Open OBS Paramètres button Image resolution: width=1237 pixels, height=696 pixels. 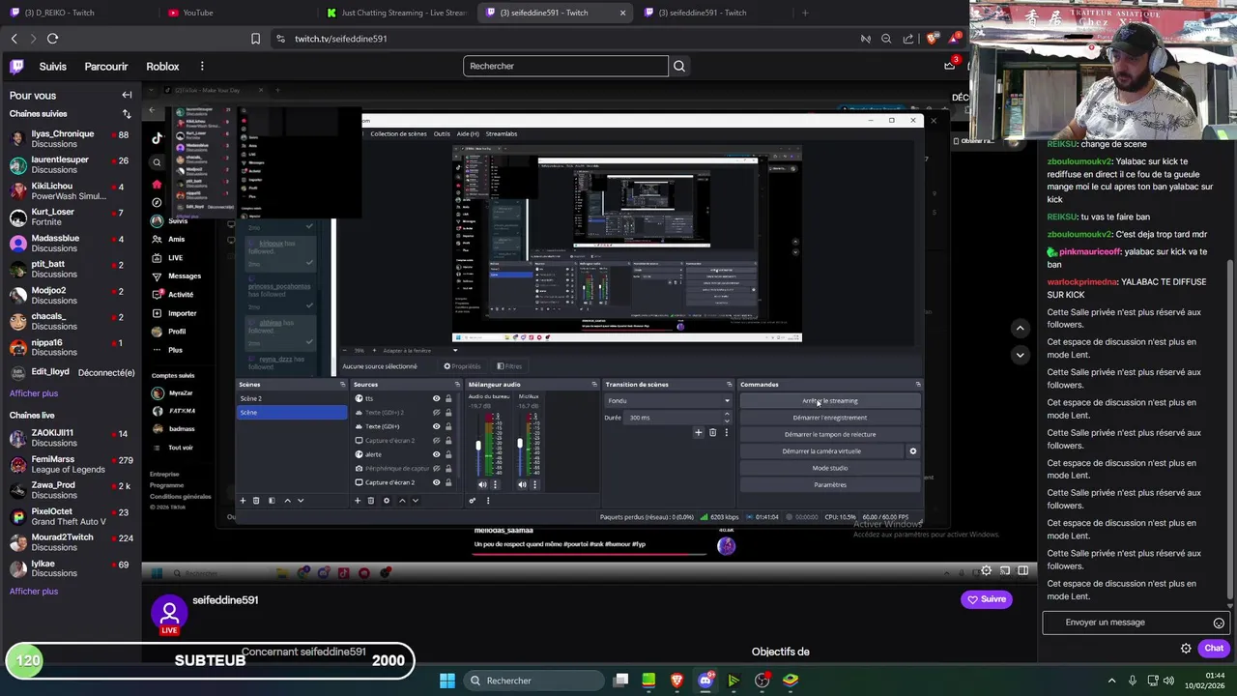point(829,485)
